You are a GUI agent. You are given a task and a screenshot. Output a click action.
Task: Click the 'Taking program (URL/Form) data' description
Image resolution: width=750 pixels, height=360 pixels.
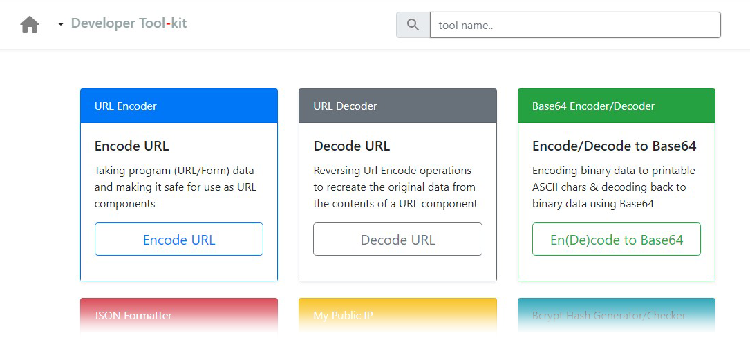click(x=176, y=187)
